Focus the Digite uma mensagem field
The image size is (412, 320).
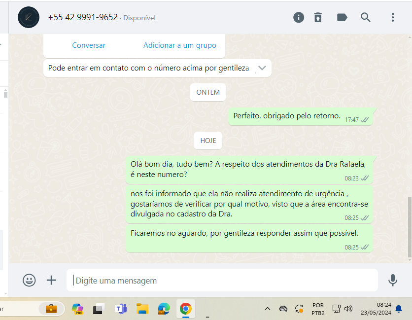click(222, 280)
